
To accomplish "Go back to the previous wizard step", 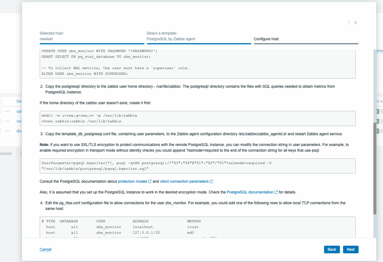I will point(332,249).
